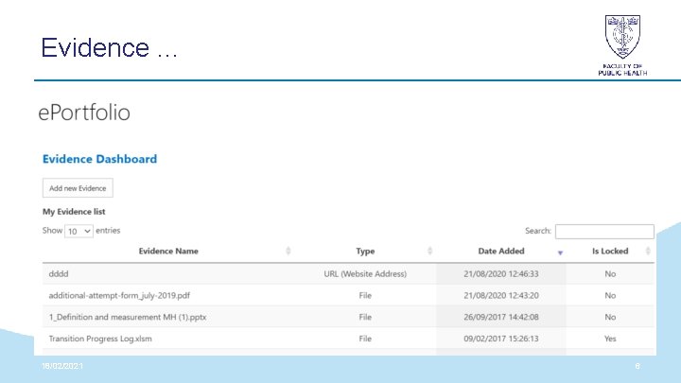Open additional-attempt-form_july-2019.pdf entry
The height and width of the screenshot is (383, 681).
pyautogui.click(x=119, y=295)
